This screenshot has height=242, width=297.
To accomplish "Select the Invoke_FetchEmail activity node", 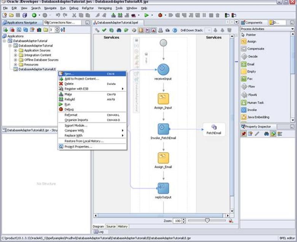I will [163, 129].
